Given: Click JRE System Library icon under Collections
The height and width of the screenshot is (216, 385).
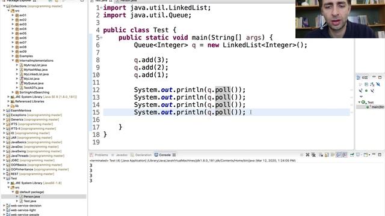Looking at the screenshot, I should (13, 97).
